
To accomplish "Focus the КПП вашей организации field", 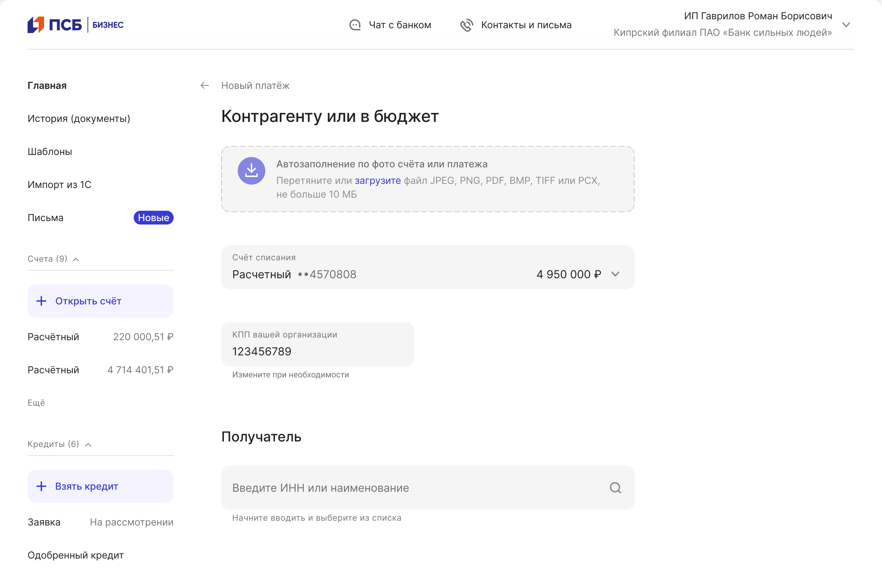I will [x=317, y=351].
